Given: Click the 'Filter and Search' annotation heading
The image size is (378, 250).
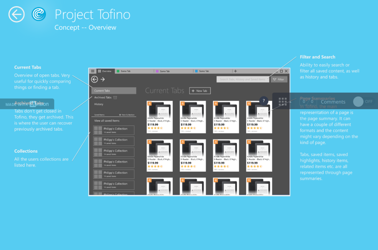Looking at the screenshot, I should click(317, 57).
